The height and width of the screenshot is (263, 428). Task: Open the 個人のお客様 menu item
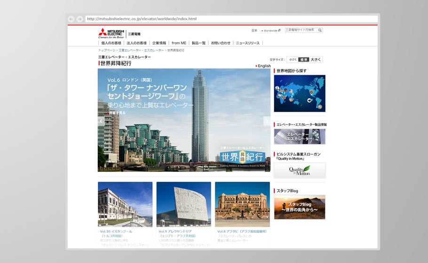pyautogui.click(x=111, y=43)
